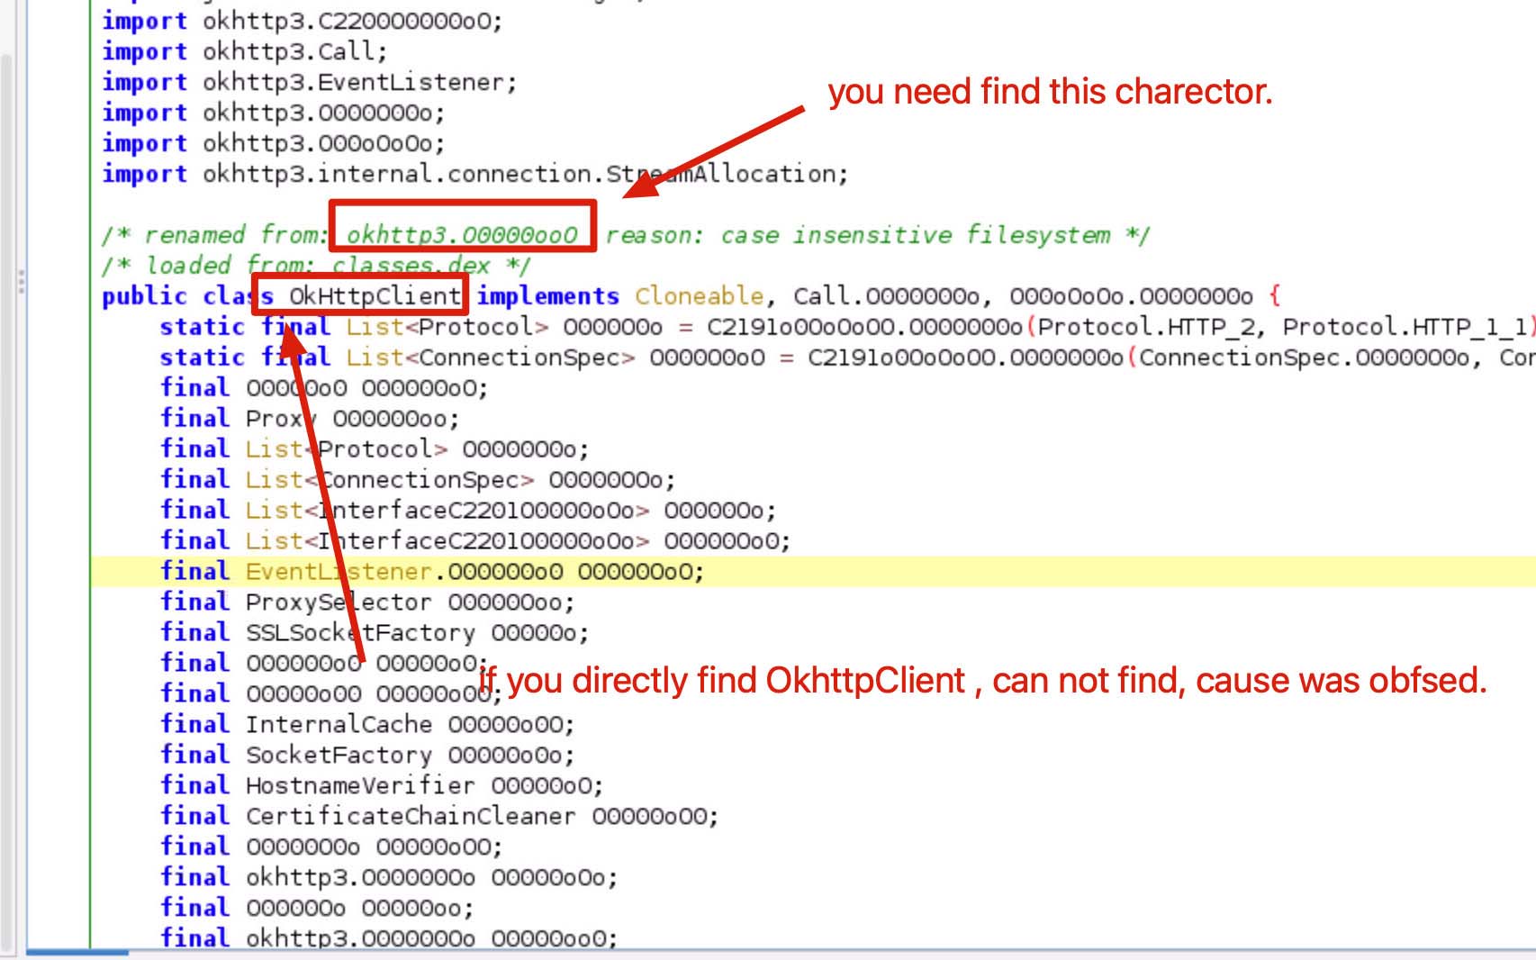This screenshot has width=1536, height=960.
Task: Click the import okhttp3.Call line
Action: pyautogui.click(x=244, y=51)
